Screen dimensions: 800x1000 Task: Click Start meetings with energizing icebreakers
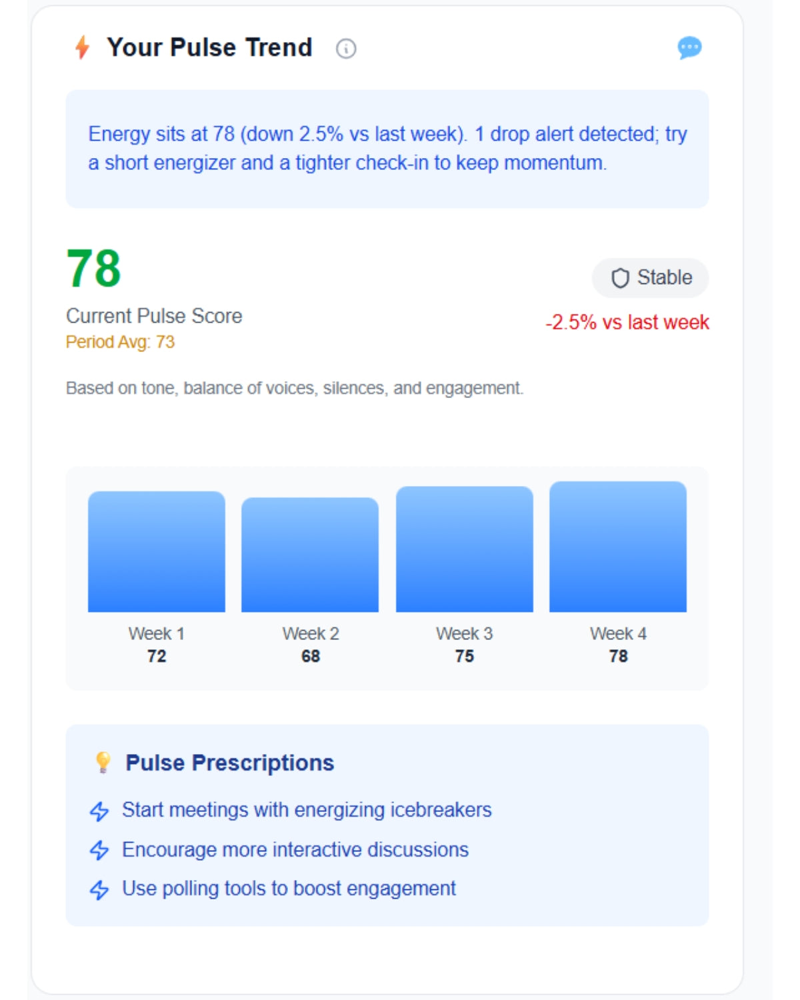pos(307,810)
